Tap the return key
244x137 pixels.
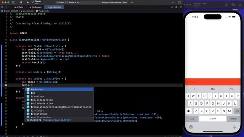tap(233, 118)
